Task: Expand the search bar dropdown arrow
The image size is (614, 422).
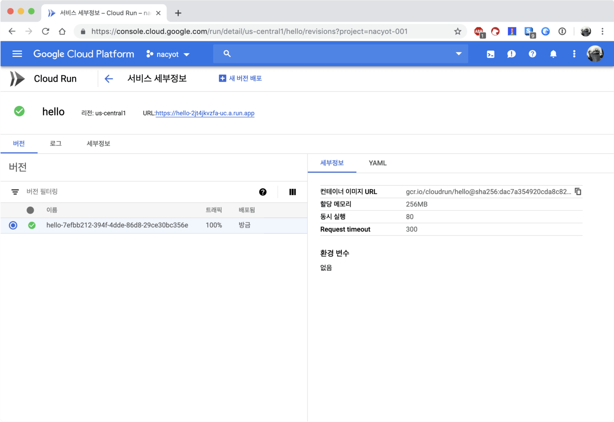Action: [458, 54]
